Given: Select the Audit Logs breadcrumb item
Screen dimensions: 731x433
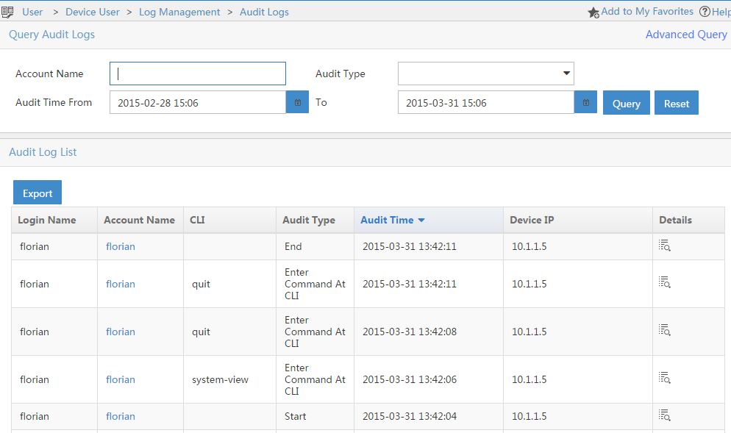Looking at the screenshot, I should coord(263,11).
